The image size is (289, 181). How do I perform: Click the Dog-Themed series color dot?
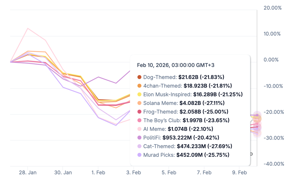click(x=139, y=77)
